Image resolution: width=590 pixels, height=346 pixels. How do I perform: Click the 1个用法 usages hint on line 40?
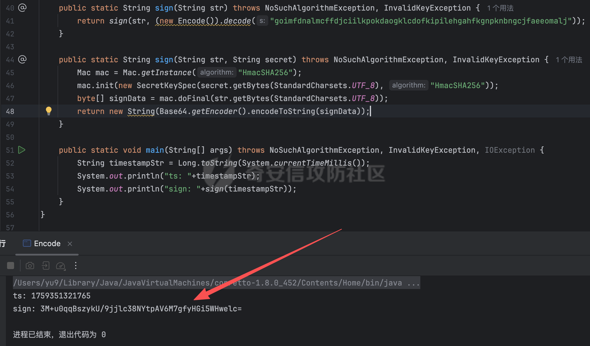click(500, 8)
